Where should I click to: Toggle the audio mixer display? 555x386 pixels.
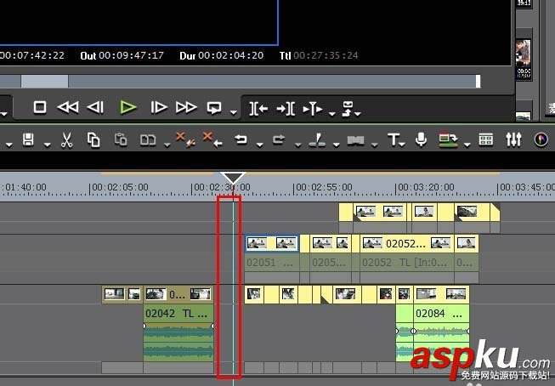click(x=513, y=139)
